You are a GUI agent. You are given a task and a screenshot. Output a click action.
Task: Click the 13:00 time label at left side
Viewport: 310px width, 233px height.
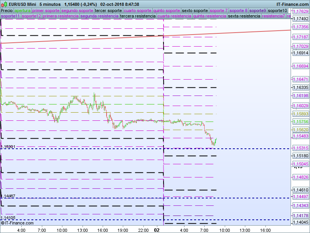point(82,230)
